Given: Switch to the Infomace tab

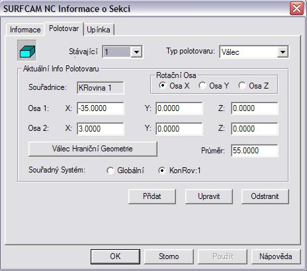Looking at the screenshot, I should [x=25, y=30].
